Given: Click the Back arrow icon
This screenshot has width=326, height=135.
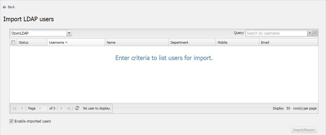Looking at the screenshot, I should [x=4, y=7].
